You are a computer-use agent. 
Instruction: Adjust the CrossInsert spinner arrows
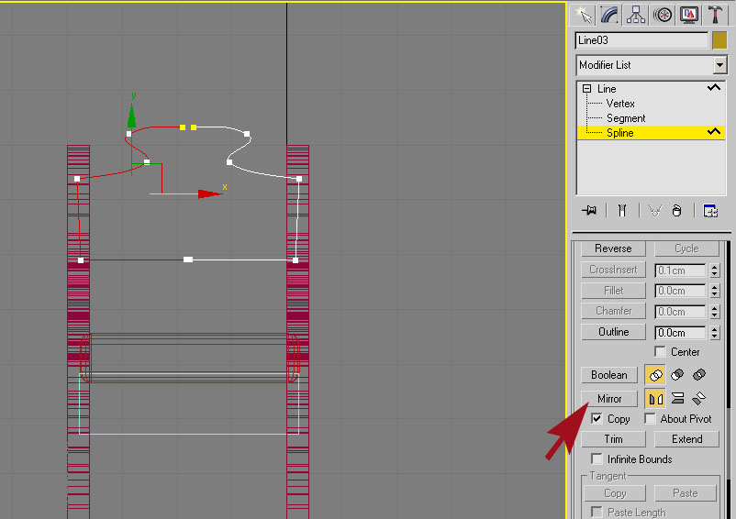714,271
